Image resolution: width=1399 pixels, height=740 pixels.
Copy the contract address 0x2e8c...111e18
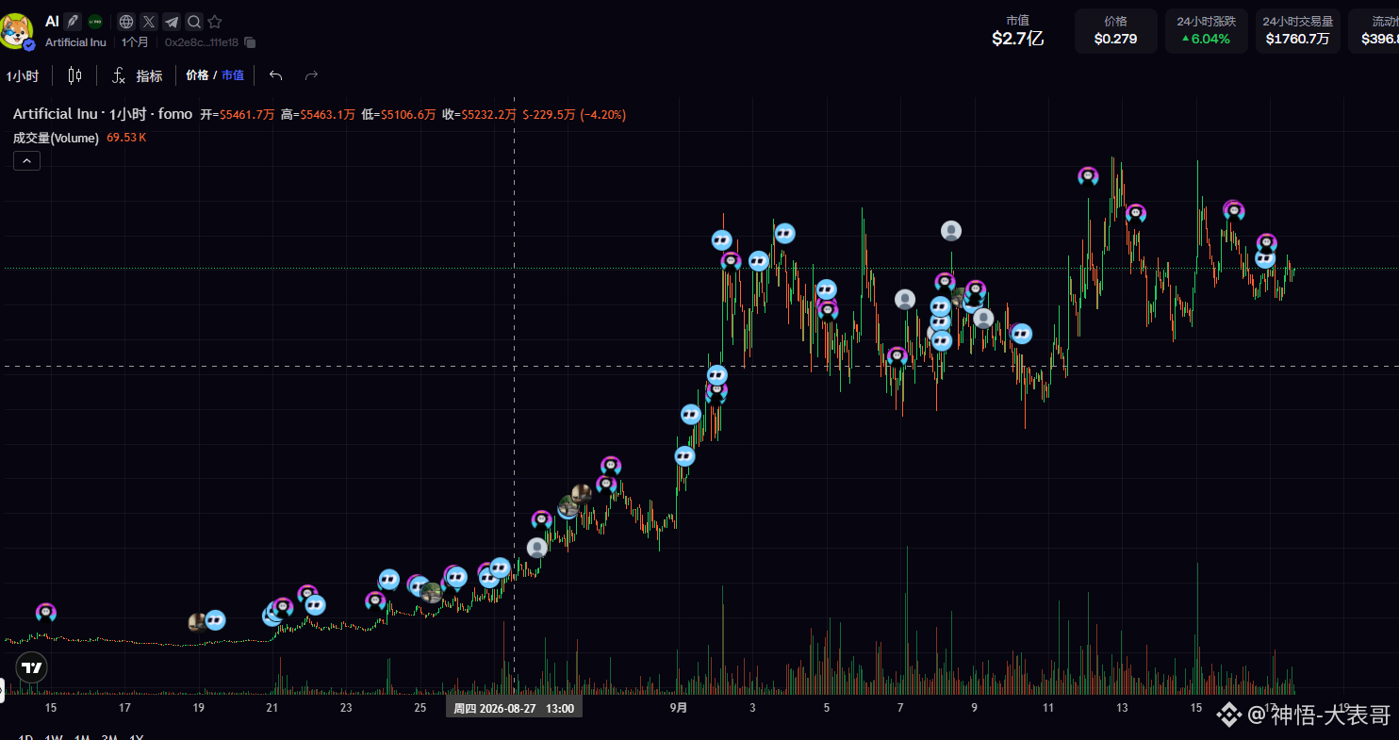250,42
